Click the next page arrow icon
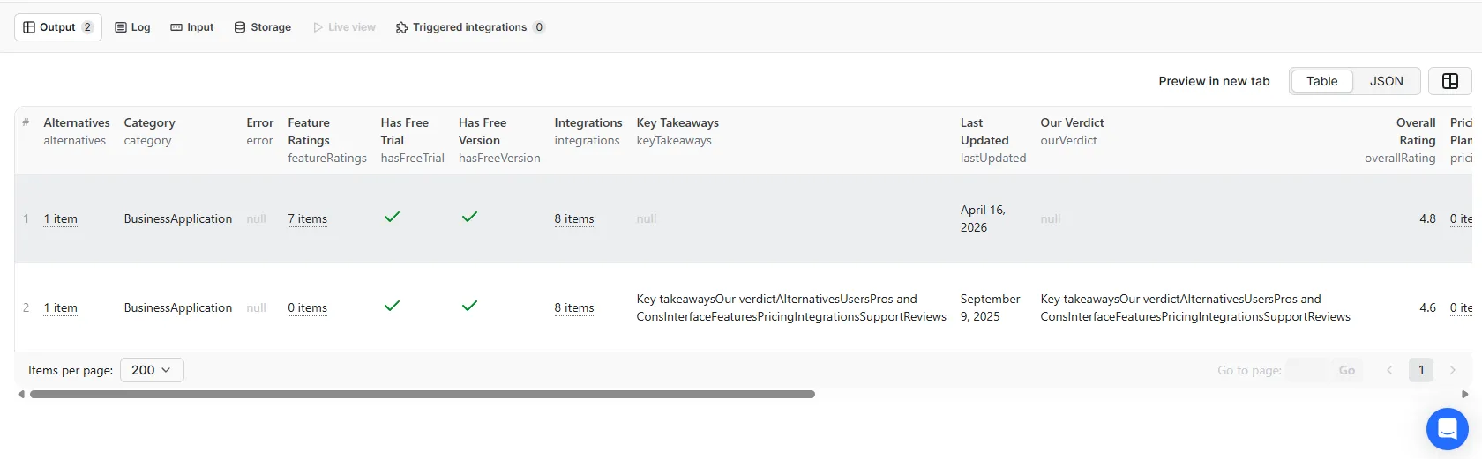Image resolution: width=1482 pixels, height=459 pixels. point(1453,370)
